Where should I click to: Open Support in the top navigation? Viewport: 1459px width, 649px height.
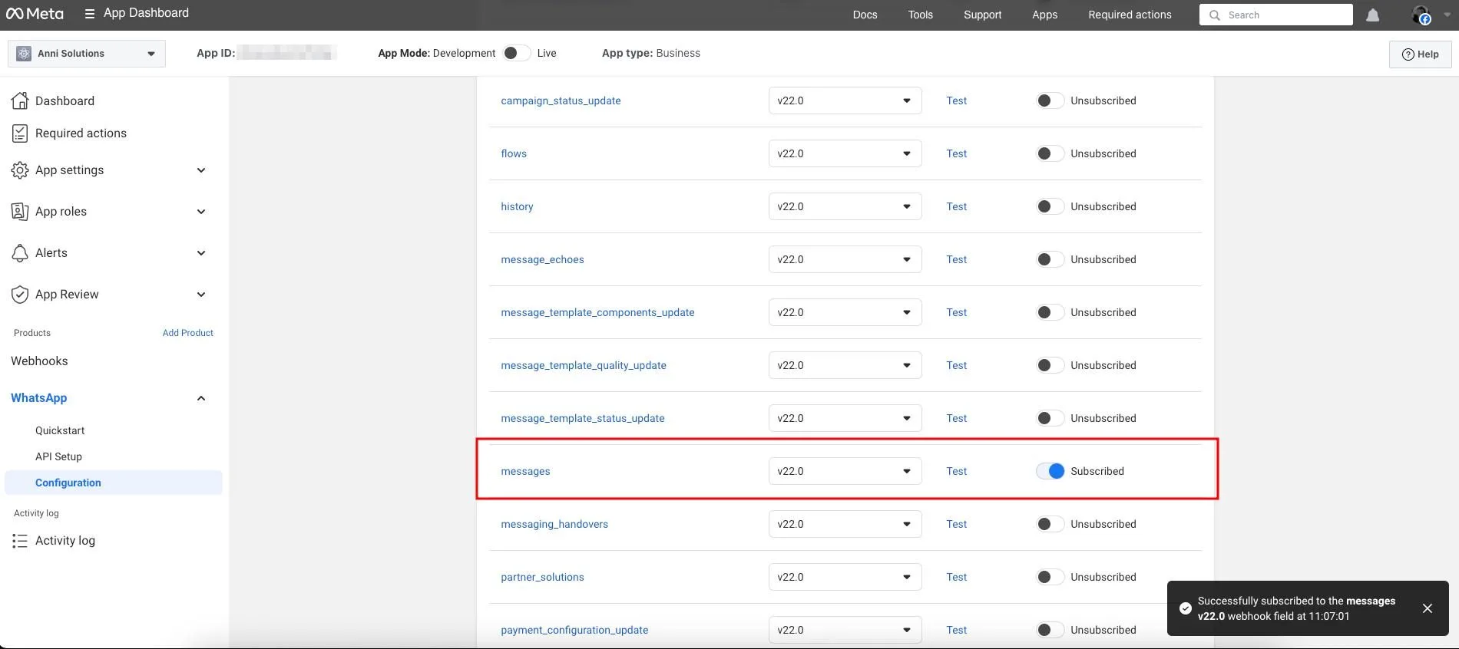(x=982, y=15)
